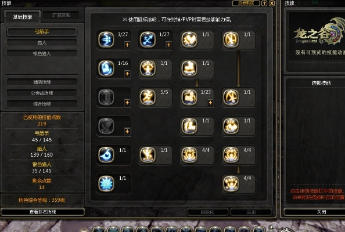Image resolution: width=345 pixels, height=232 pixels.
Task: Click the blue UP skill icon
Action: point(106,183)
